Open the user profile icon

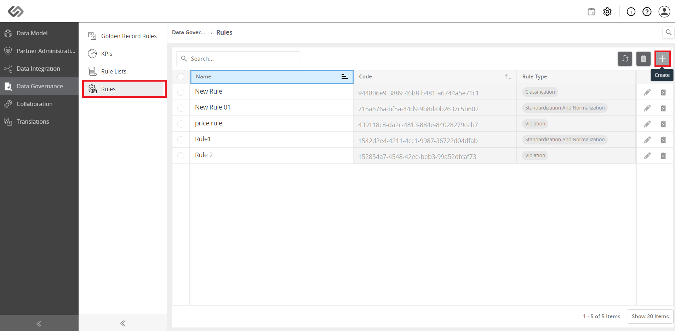[664, 12]
